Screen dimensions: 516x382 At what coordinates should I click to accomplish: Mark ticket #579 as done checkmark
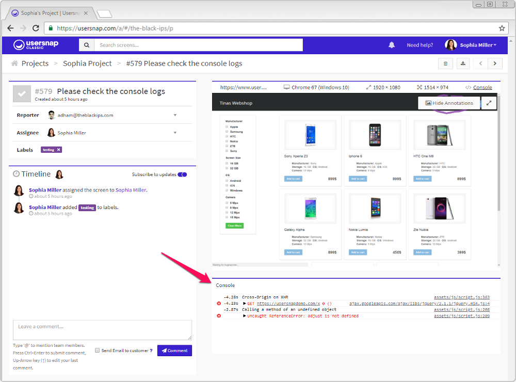(x=22, y=94)
